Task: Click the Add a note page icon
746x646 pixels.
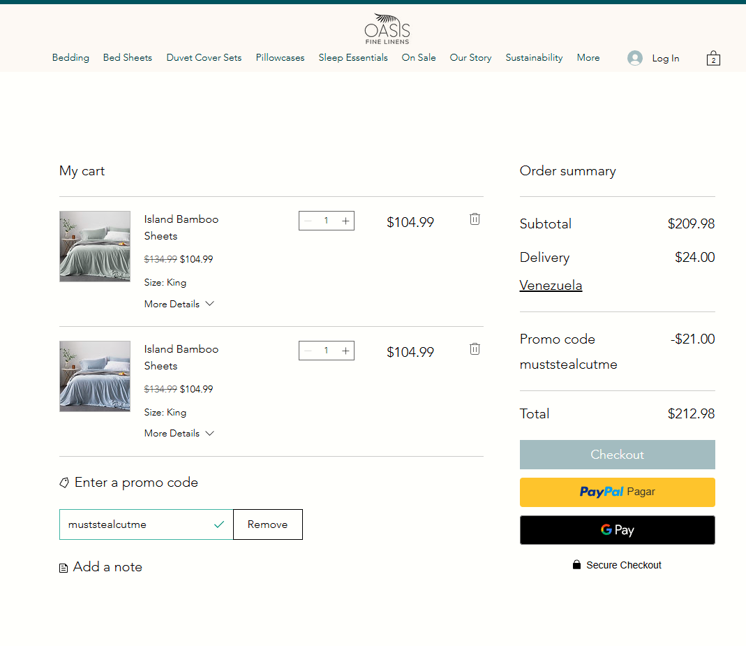Action: click(64, 568)
